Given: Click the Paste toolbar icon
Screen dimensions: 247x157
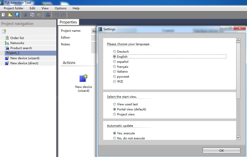Looking at the screenshot, I should (39, 15).
